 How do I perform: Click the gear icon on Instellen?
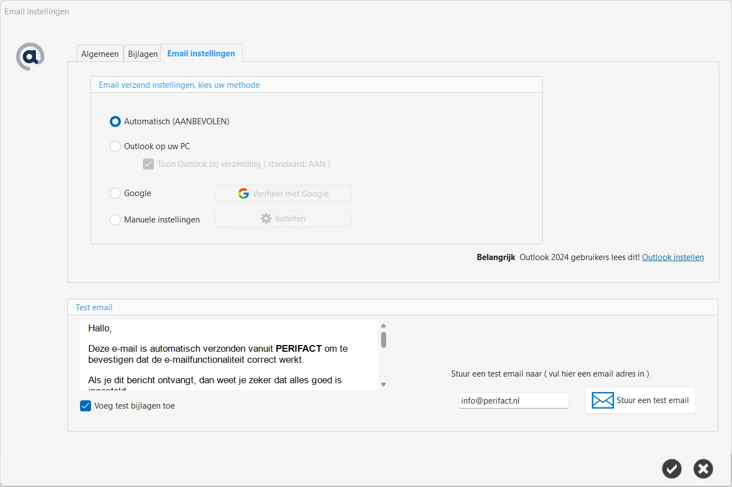[266, 219]
